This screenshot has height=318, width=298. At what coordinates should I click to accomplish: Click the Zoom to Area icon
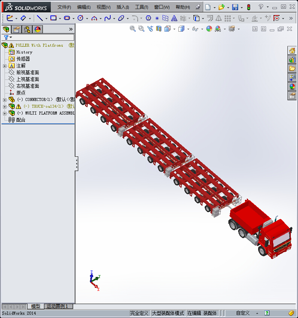[141, 29]
